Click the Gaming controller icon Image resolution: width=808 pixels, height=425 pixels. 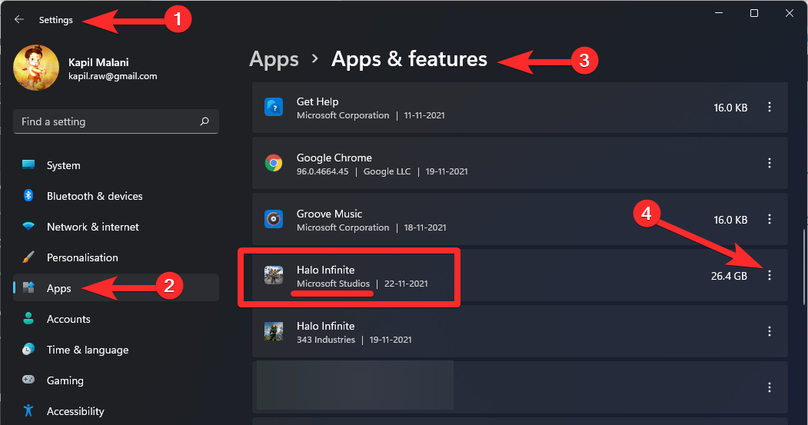point(28,380)
